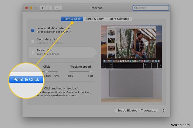Switch to Scroll & Zoom tab
The width and height of the screenshot is (193, 128).
click(95, 19)
